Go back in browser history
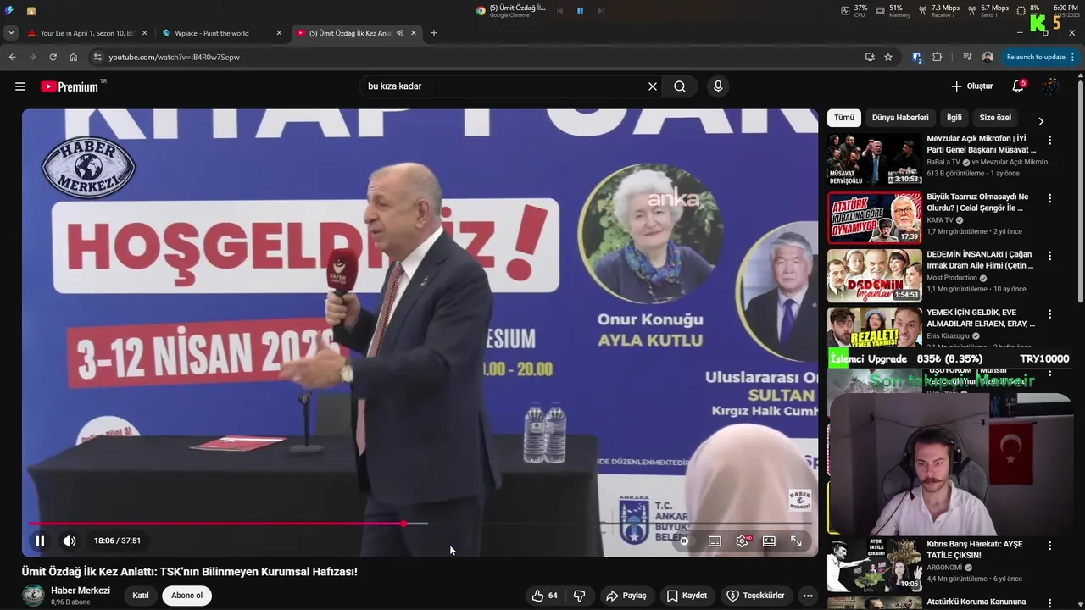 coord(12,57)
